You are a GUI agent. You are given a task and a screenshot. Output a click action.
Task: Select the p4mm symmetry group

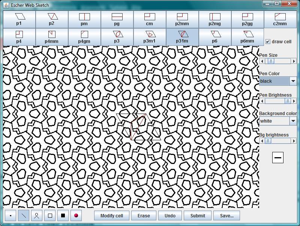(x=52, y=37)
